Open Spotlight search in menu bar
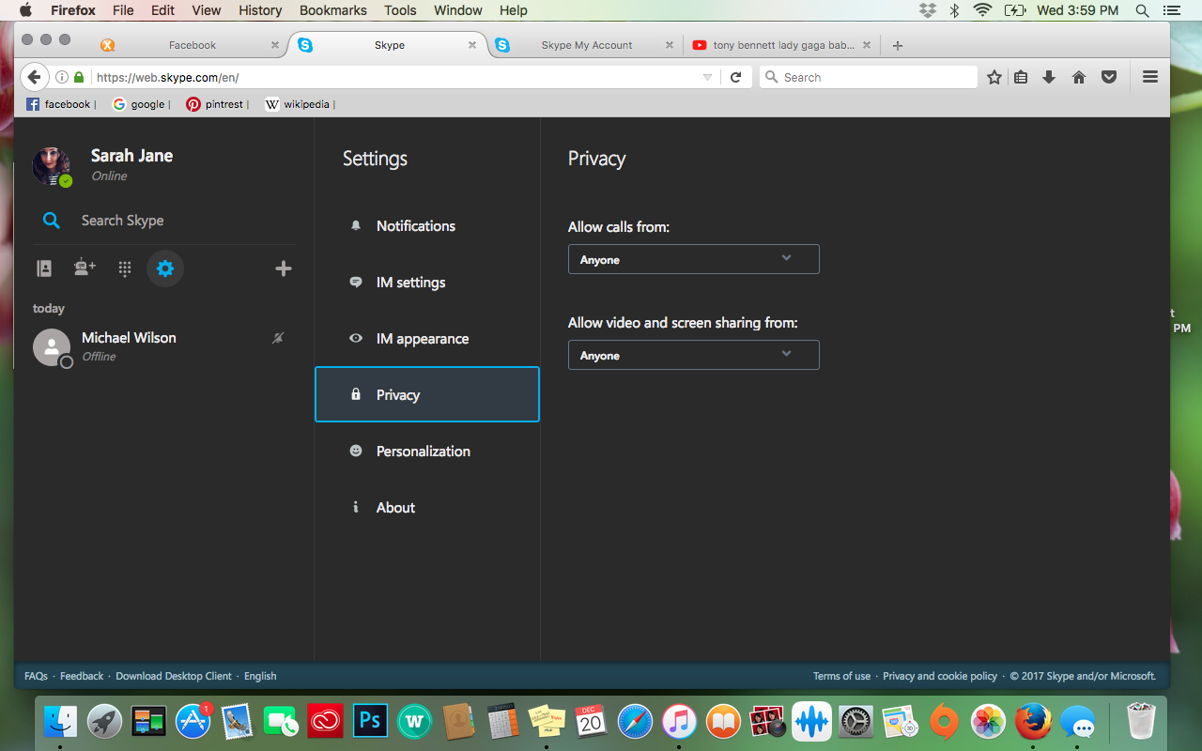The width and height of the screenshot is (1202, 751). [1143, 10]
